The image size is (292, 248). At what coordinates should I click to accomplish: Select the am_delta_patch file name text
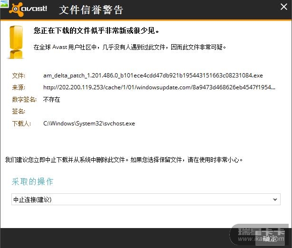(x=153, y=76)
